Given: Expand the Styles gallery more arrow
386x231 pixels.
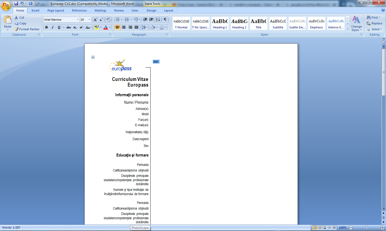Looking at the screenshot, I should [348, 28].
